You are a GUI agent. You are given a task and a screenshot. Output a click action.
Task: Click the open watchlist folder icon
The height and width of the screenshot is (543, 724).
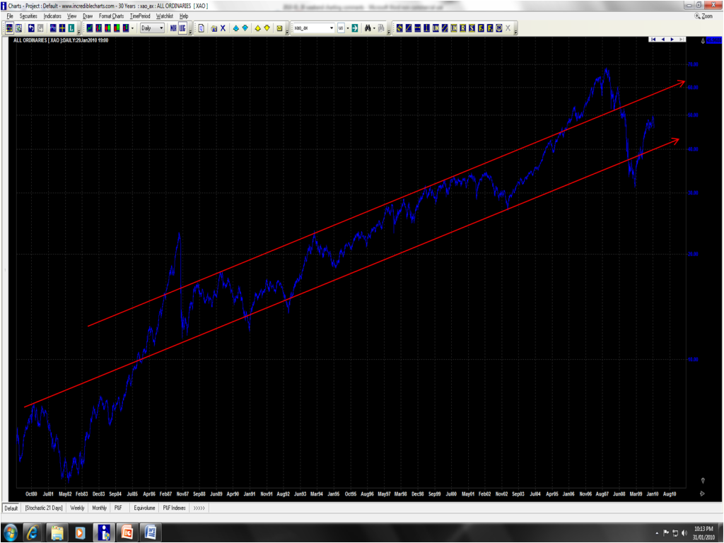214,28
